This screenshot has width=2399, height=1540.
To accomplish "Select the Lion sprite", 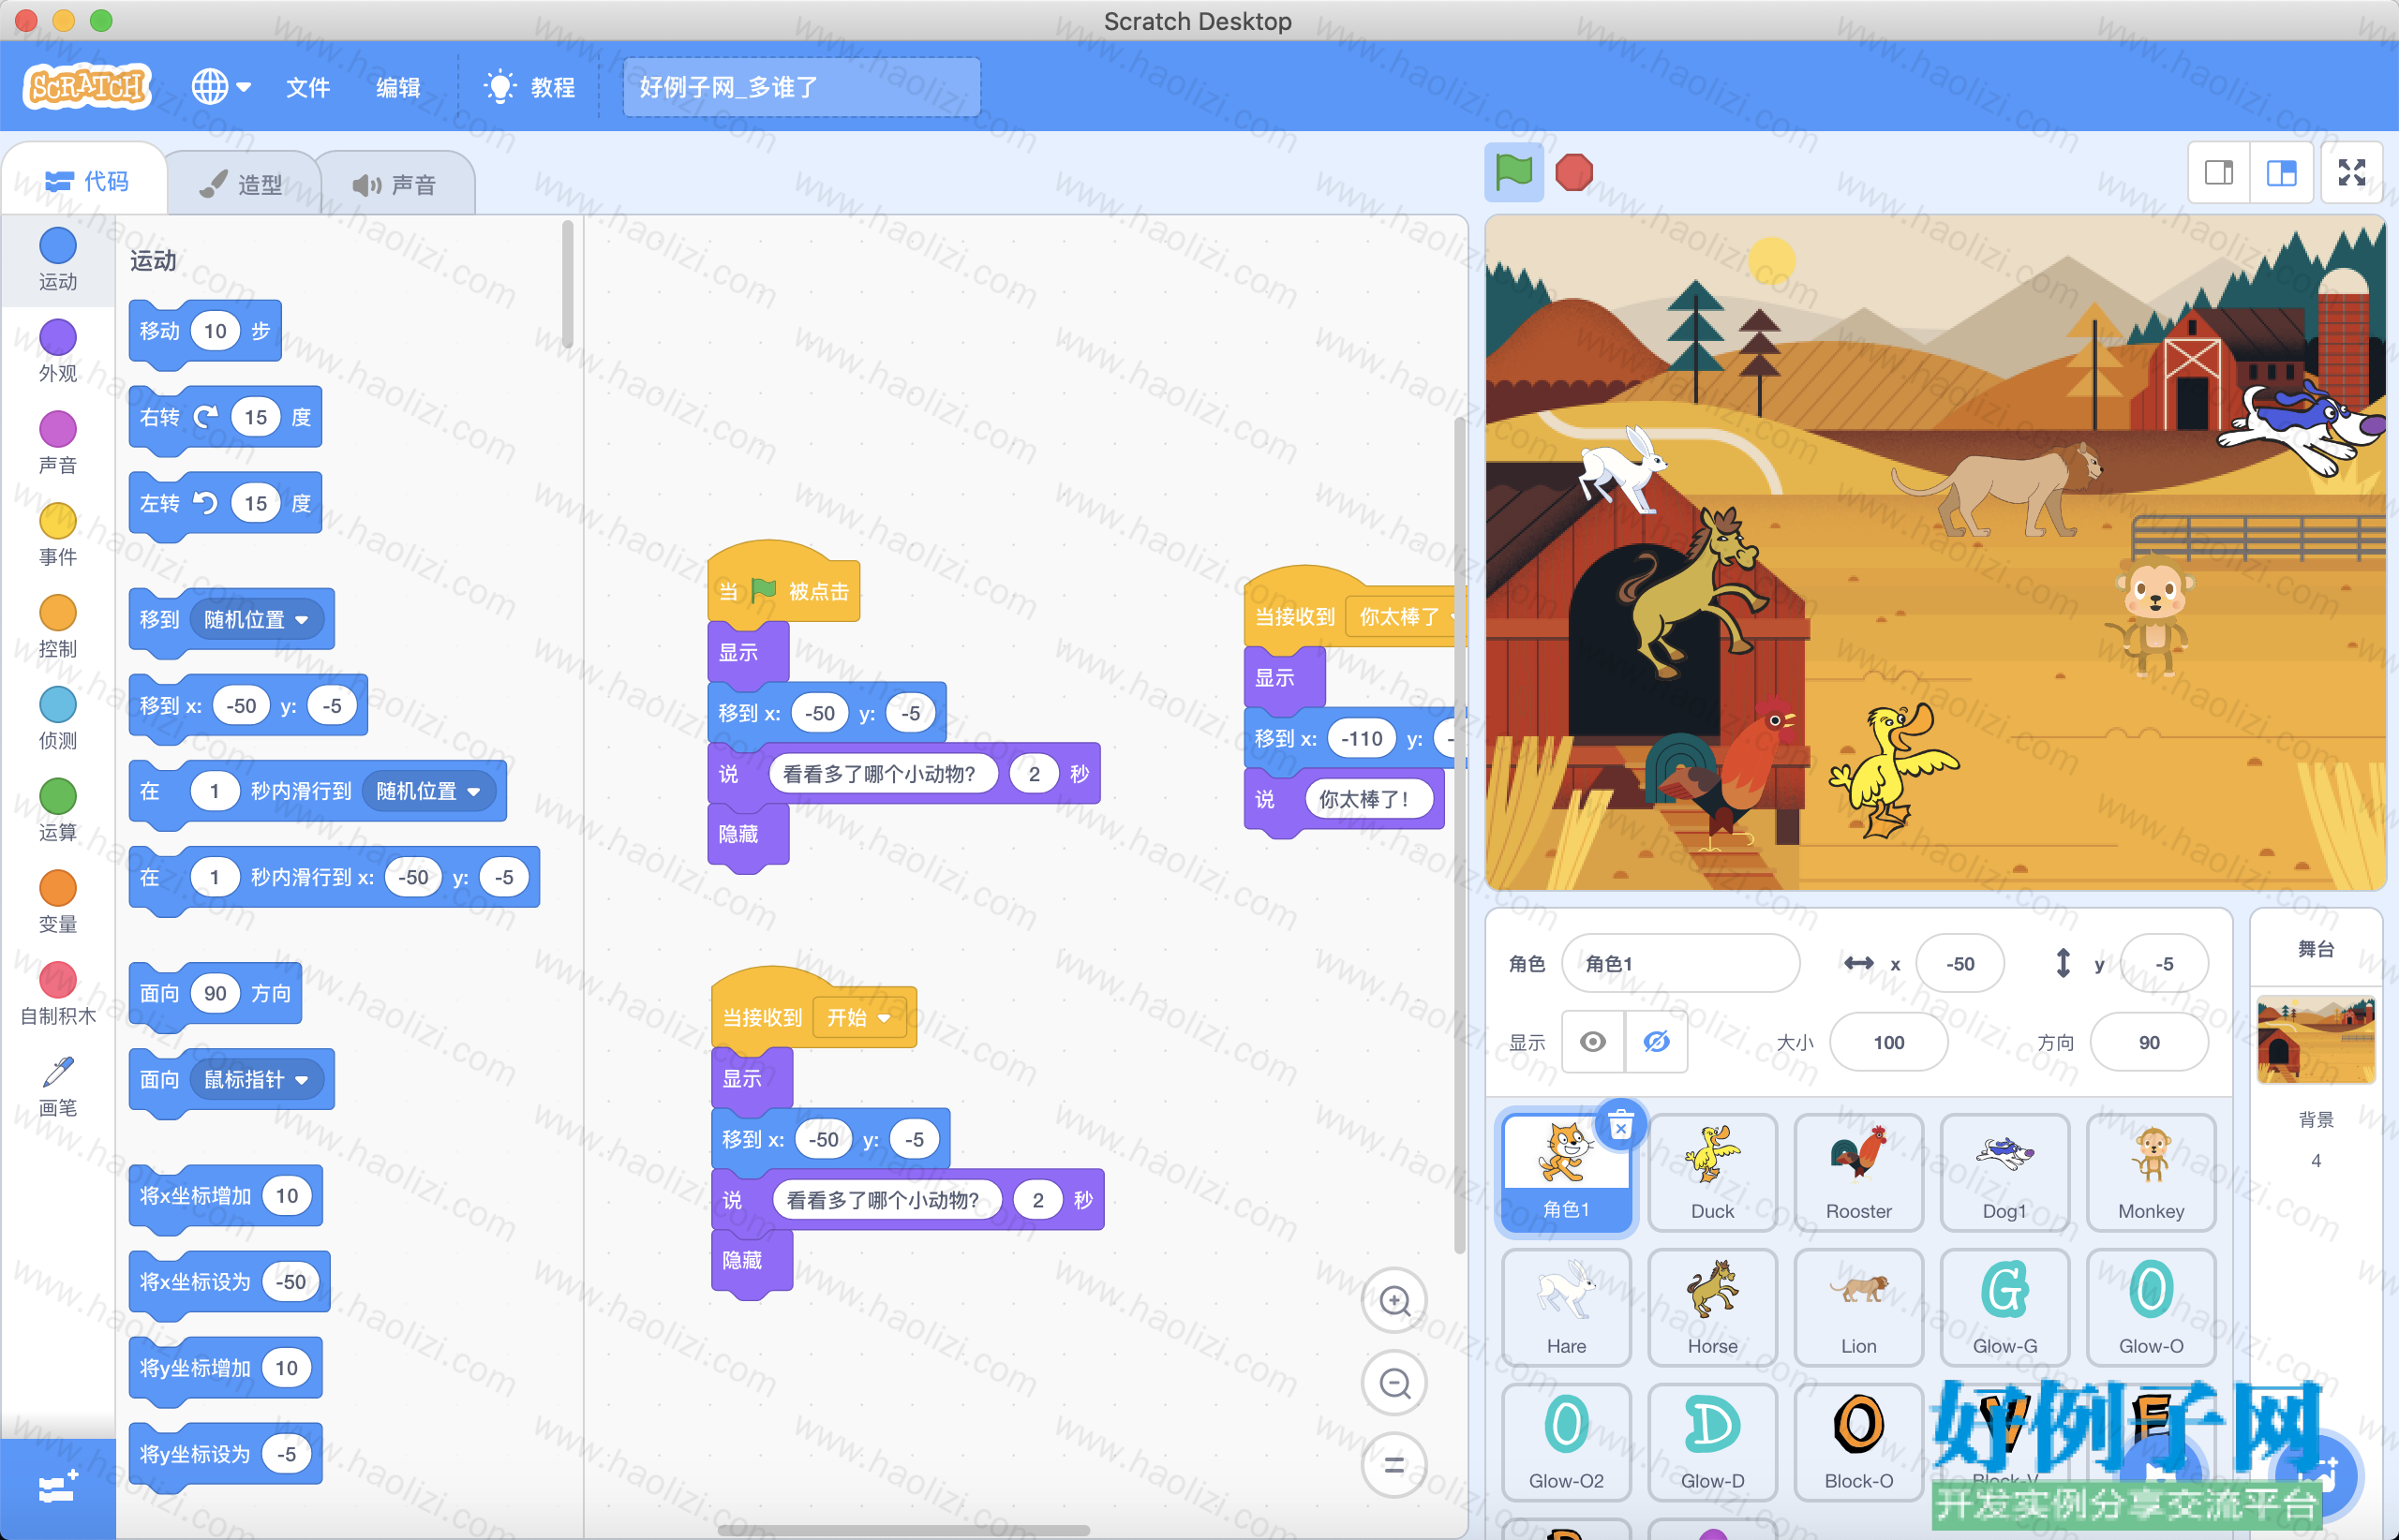I will 1859,1308.
